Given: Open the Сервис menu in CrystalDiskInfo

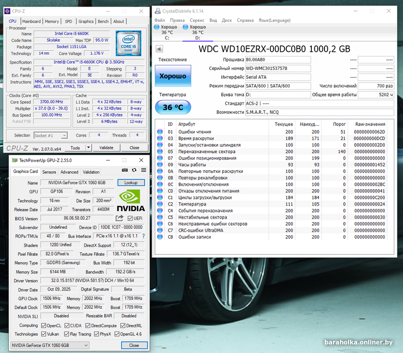Looking at the screenshot, I should click(x=197, y=20).
